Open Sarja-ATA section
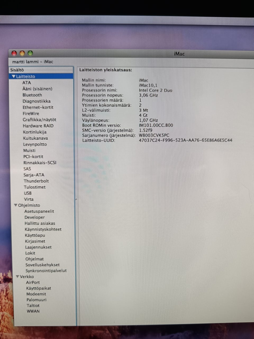 [x=34, y=175]
